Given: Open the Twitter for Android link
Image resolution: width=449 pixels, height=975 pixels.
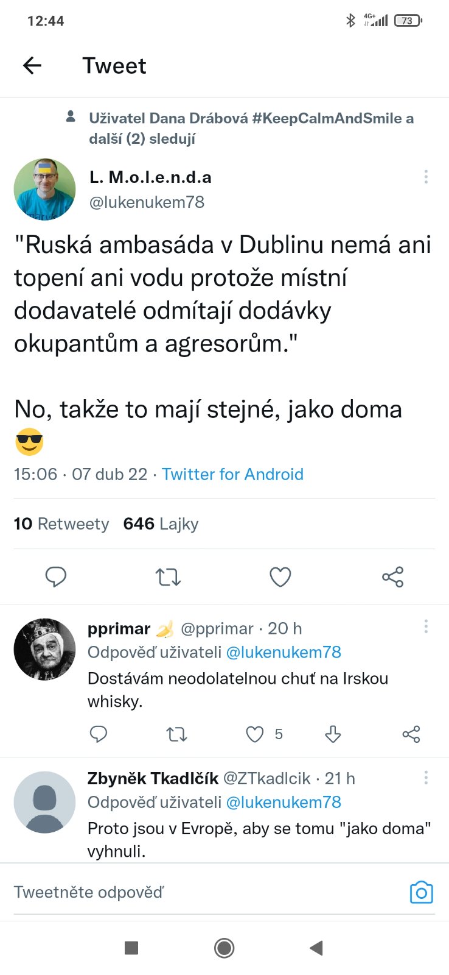Looking at the screenshot, I should coord(232,474).
